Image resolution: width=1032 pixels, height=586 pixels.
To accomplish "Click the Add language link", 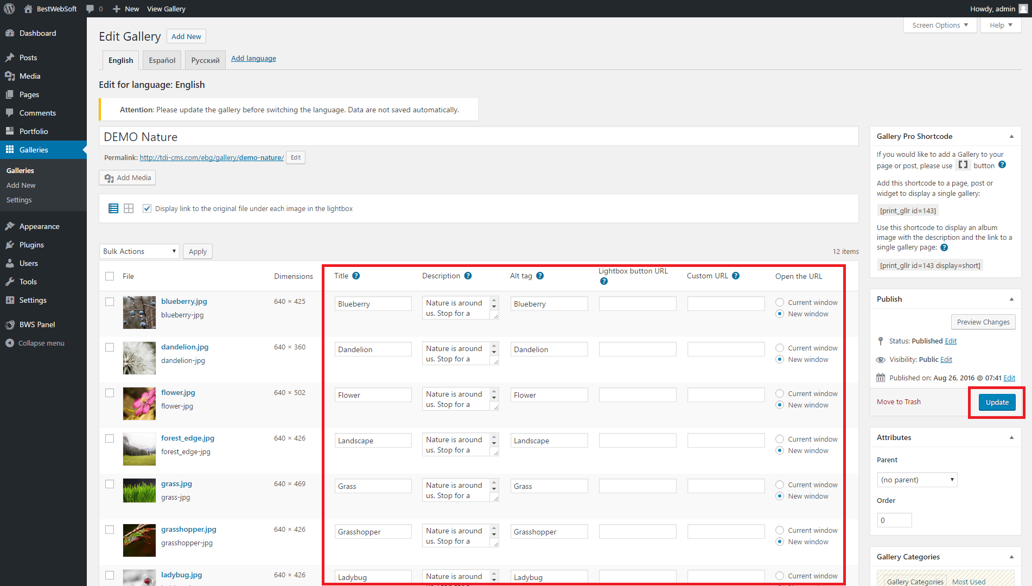I will point(253,59).
